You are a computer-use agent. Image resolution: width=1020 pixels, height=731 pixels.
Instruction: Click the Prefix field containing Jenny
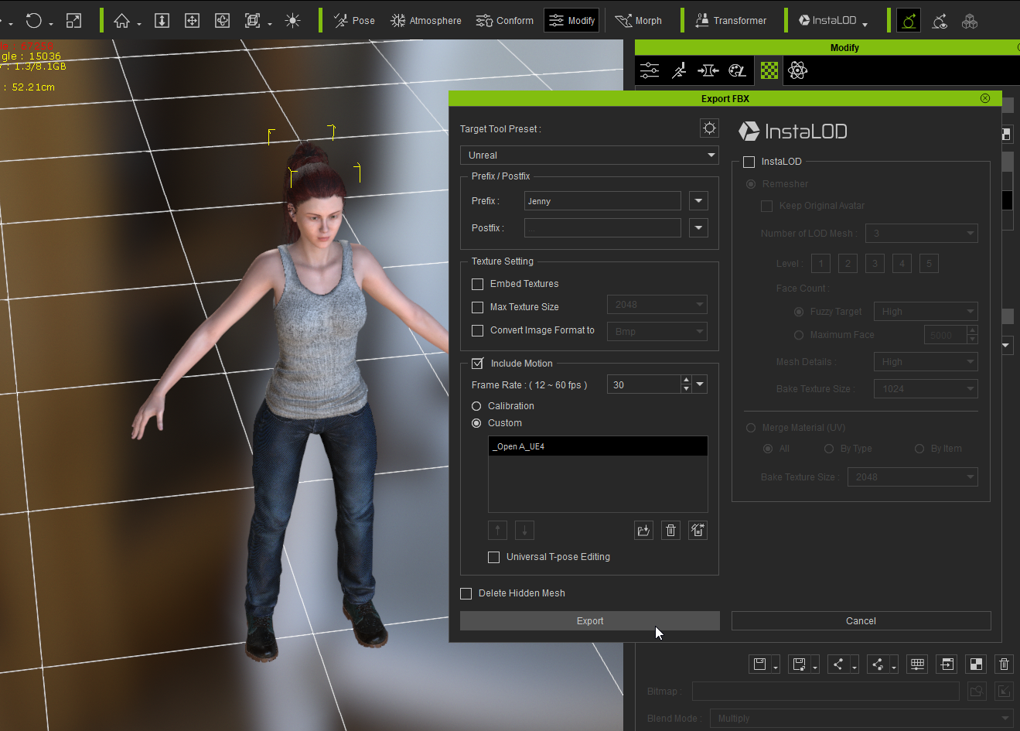tap(602, 201)
